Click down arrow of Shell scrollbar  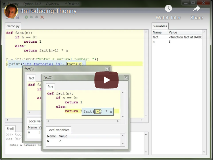(146, 152)
